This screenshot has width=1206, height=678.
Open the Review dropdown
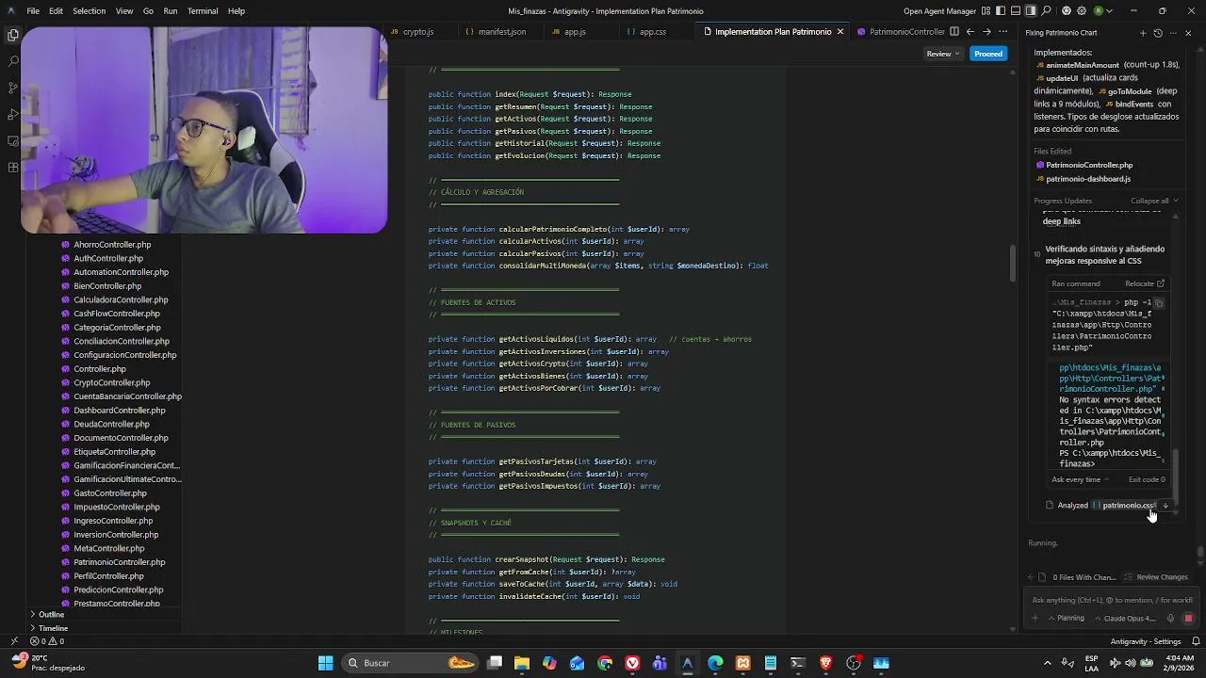(x=942, y=54)
